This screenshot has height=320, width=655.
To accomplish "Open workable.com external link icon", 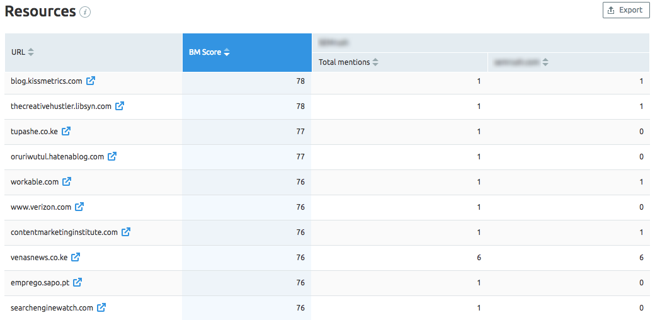I will click(67, 181).
